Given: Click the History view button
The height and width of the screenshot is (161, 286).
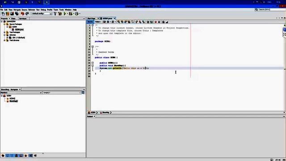Looking at the screenshot, I should [97, 22].
